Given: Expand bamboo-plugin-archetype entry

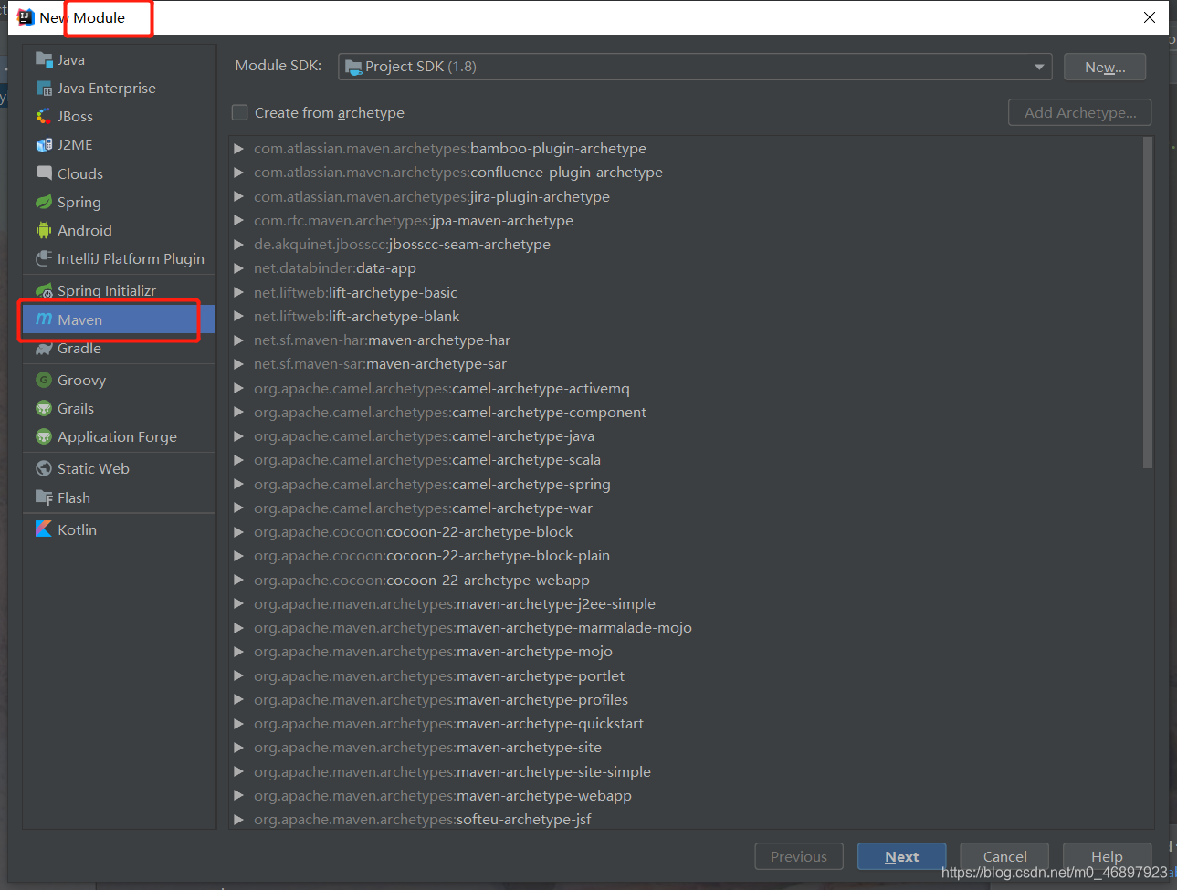Looking at the screenshot, I should 238,148.
